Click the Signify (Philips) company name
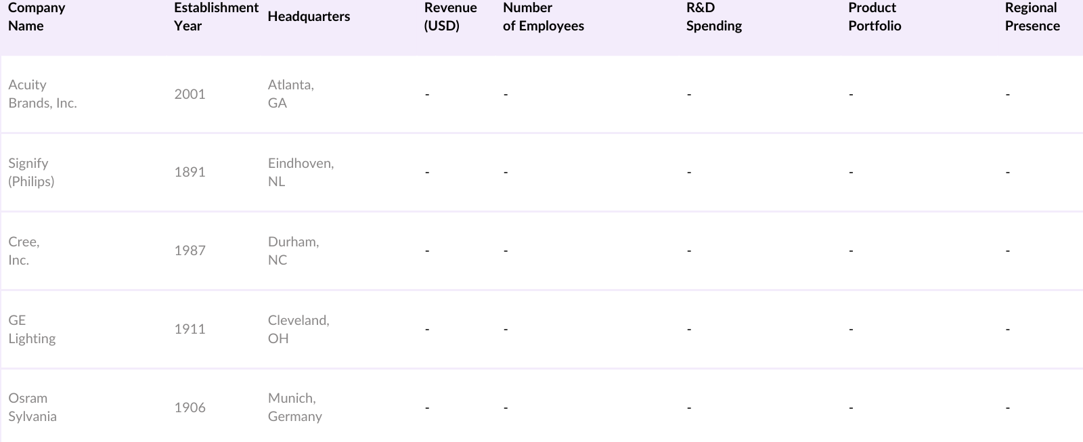Viewport: 1083px width, 442px height. pyautogui.click(x=31, y=173)
